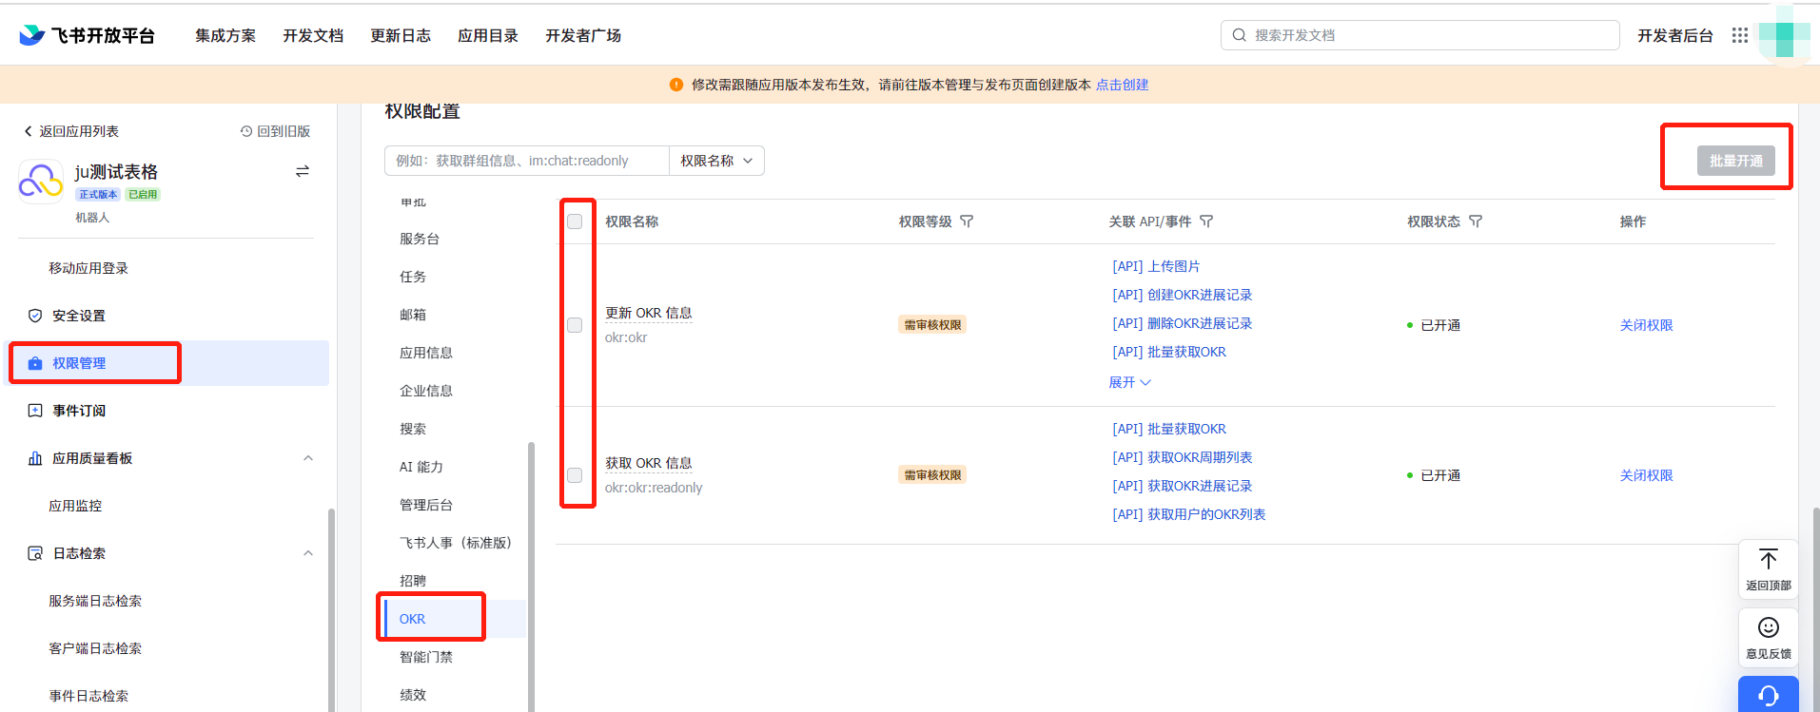The image size is (1820, 712).
Task: Click the 应用质量看板 chart icon
Action: point(35,458)
